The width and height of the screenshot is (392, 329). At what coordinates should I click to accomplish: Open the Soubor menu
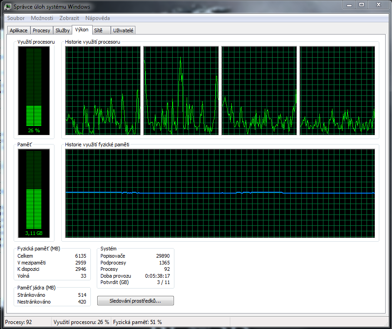(x=16, y=18)
